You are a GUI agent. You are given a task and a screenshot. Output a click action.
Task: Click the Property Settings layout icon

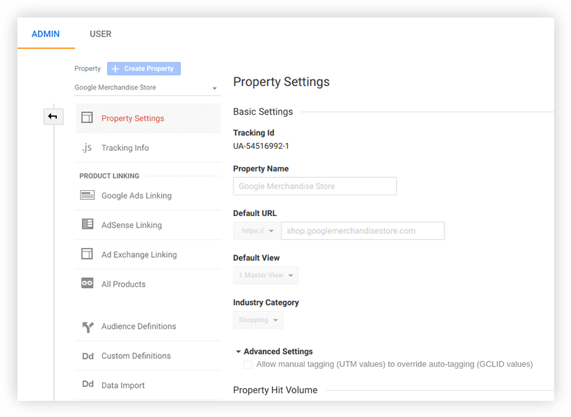(87, 118)
